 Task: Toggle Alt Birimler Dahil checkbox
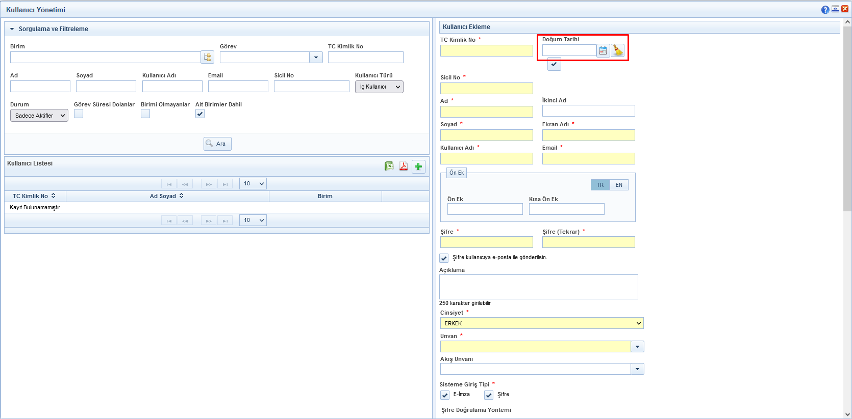200,114
